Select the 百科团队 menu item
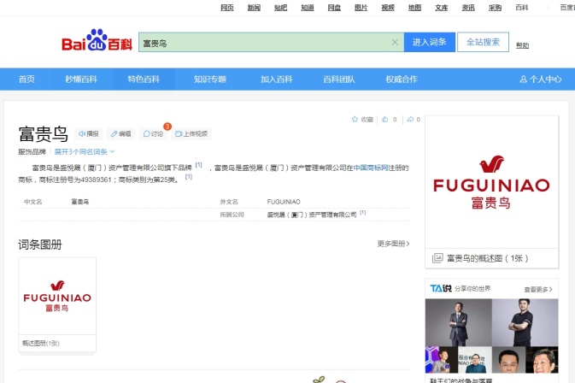 (x=339, y=80)
